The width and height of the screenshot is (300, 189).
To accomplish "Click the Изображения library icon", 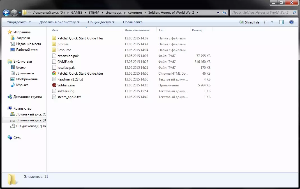I will pyautogui.click(x=13, y=79).
